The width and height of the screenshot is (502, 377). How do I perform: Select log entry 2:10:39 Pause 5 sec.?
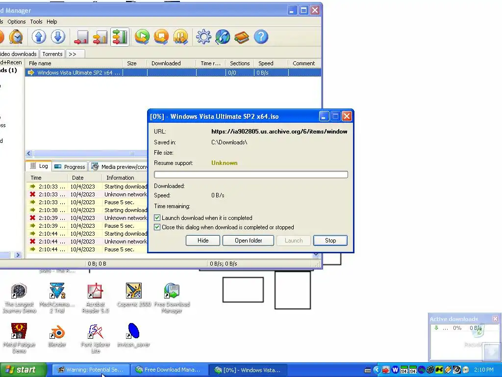(87, 226)
